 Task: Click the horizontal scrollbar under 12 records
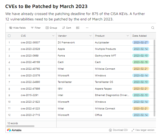20,126
